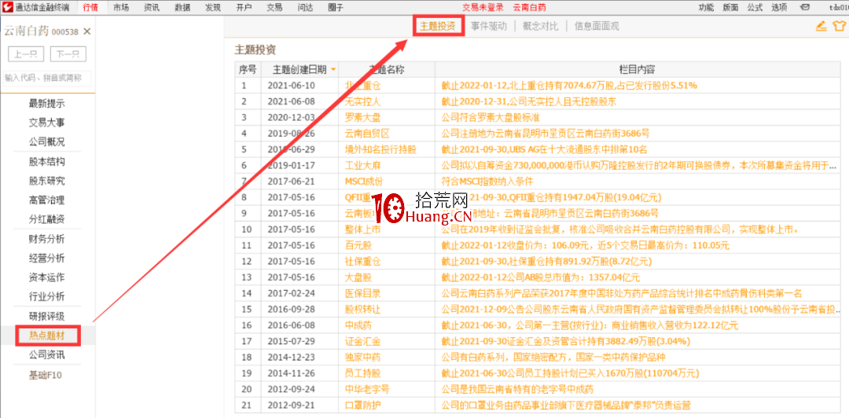Select 热点题材 in the sidebar

click(x=47, y=335)
